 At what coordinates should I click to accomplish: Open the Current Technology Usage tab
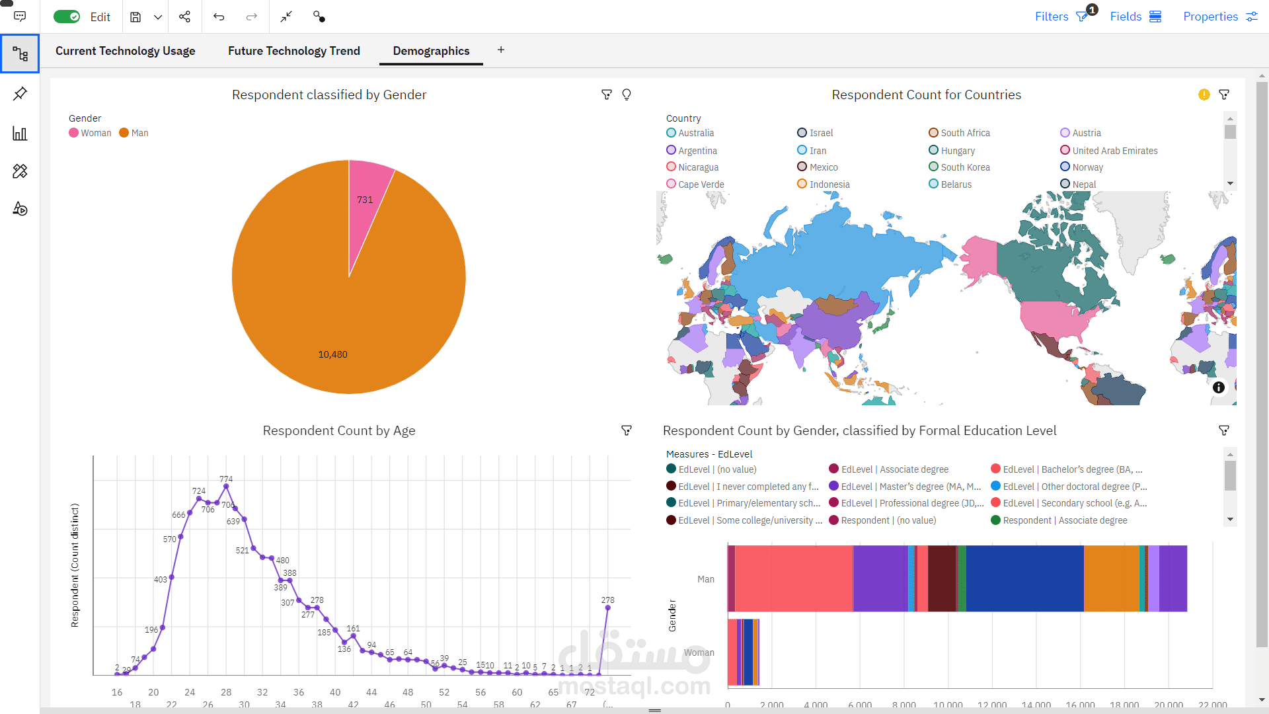coord(126,51)
